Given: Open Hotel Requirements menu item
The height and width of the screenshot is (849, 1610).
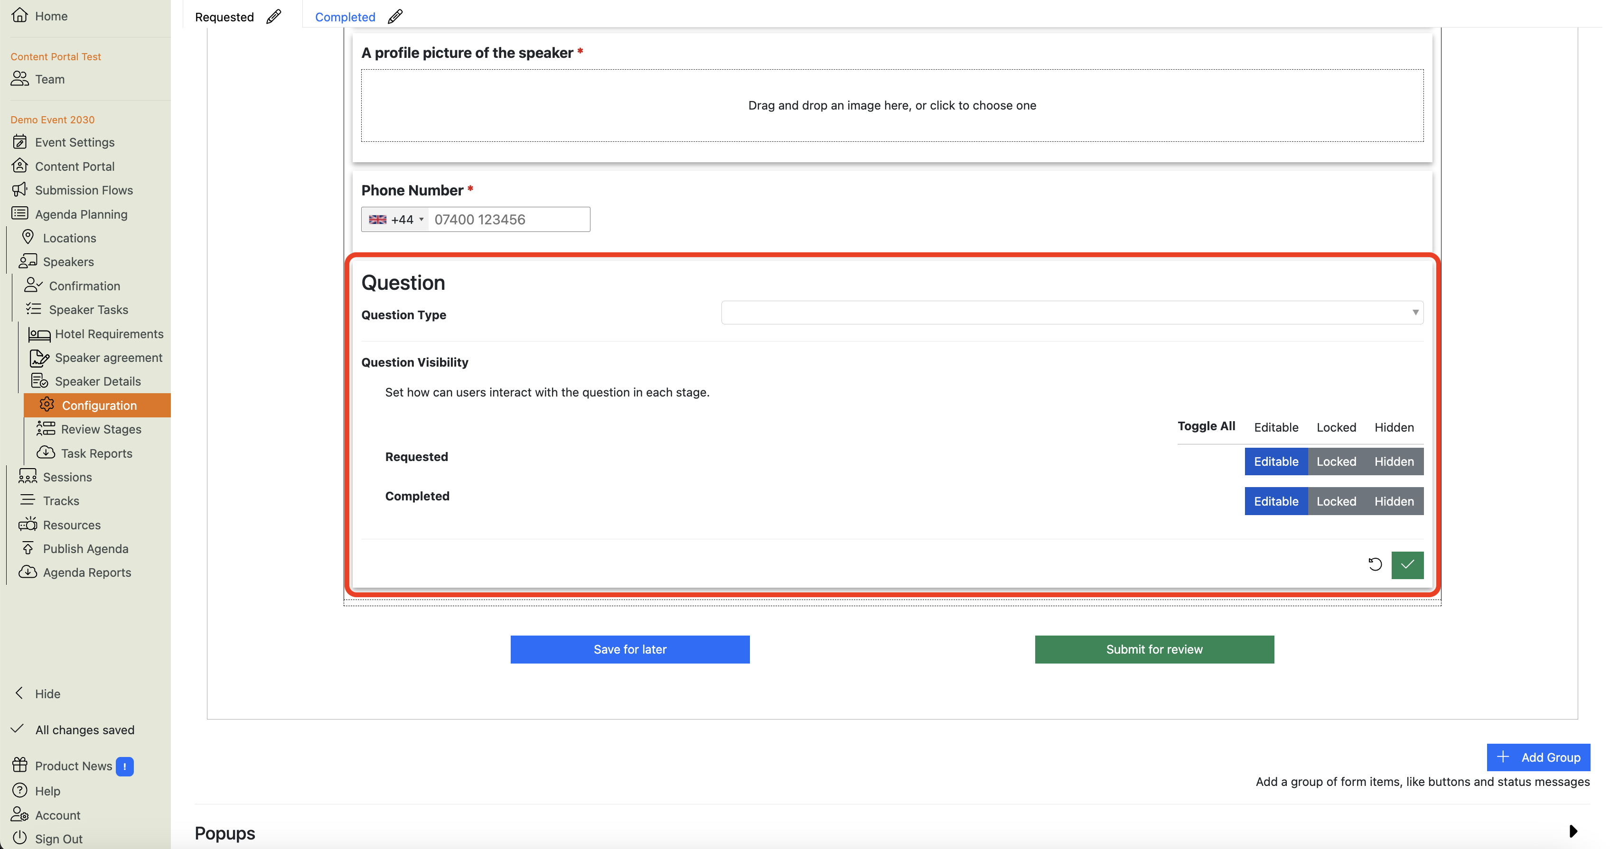Looking at the screenshot, I should click(109, 333).
